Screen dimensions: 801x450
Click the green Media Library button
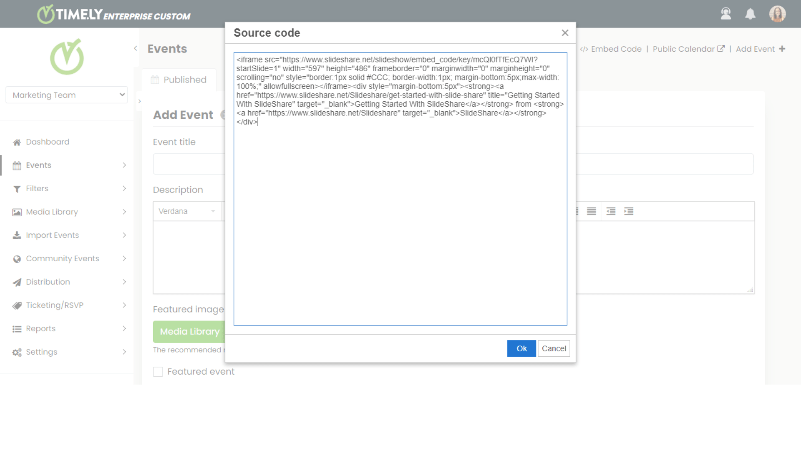tap(189, 331)
